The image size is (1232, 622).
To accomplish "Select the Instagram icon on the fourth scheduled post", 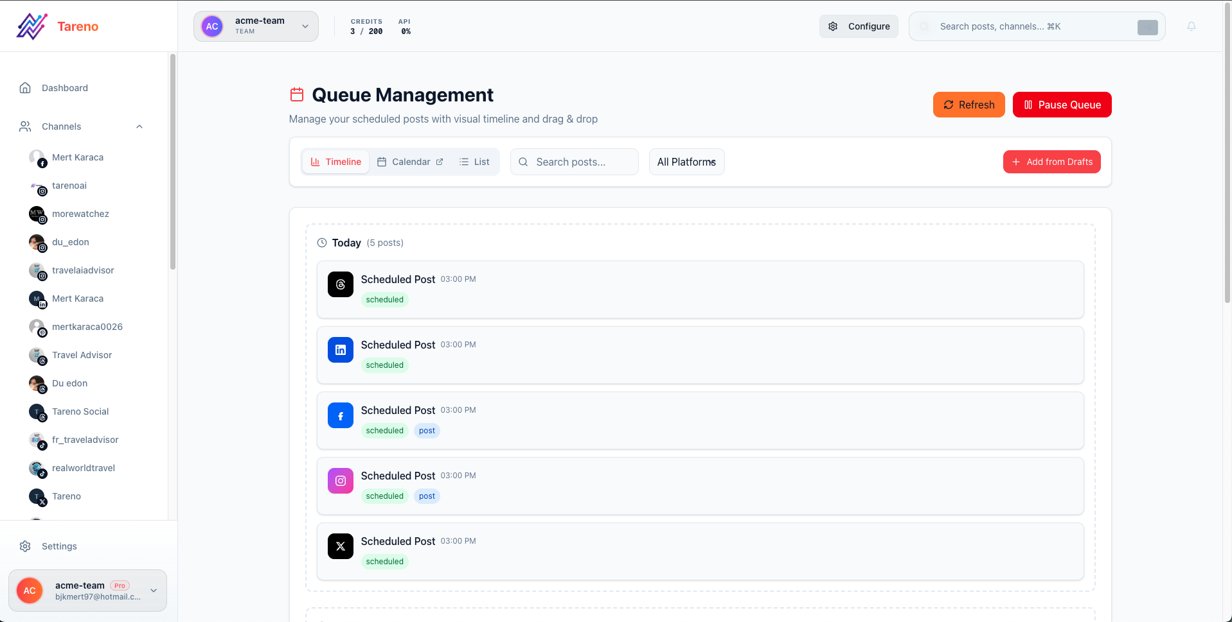I will [x=340, y=481].
